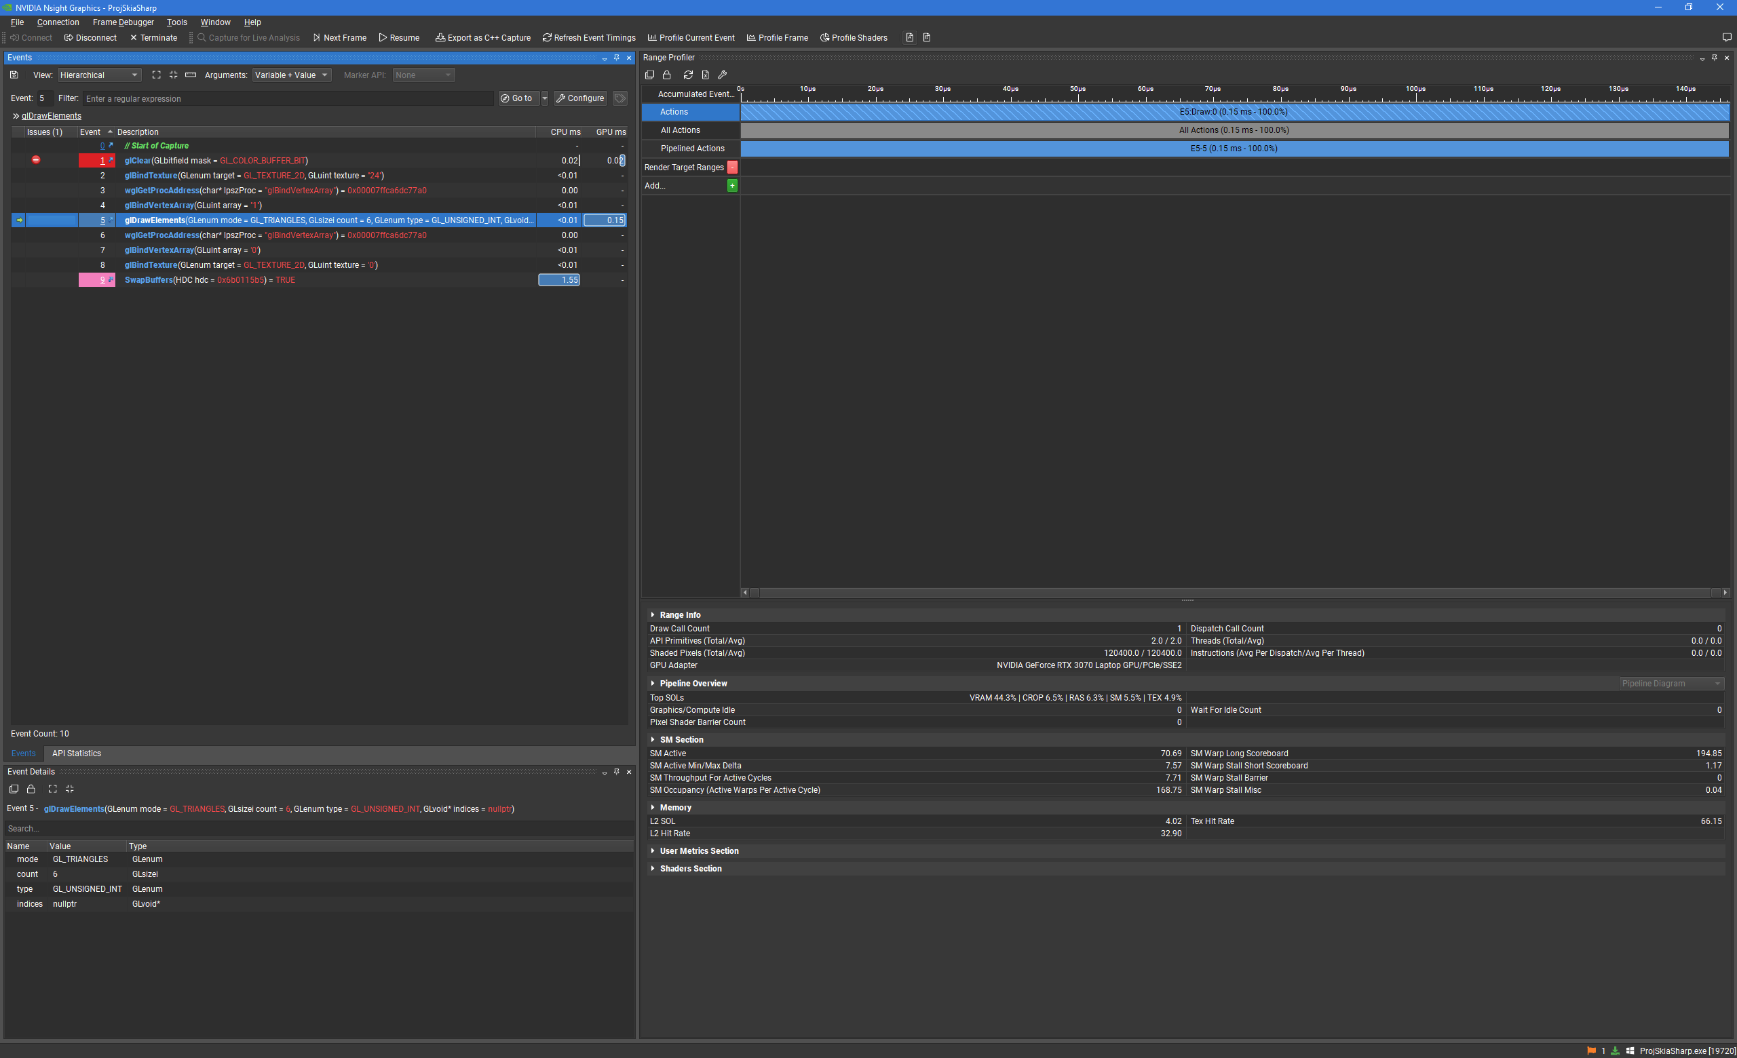The width and height of the screenshot is (1737, 1058).
Task: Click the refresh icon in Range Profiler toolbar
Action: click(x=688, y=75)
